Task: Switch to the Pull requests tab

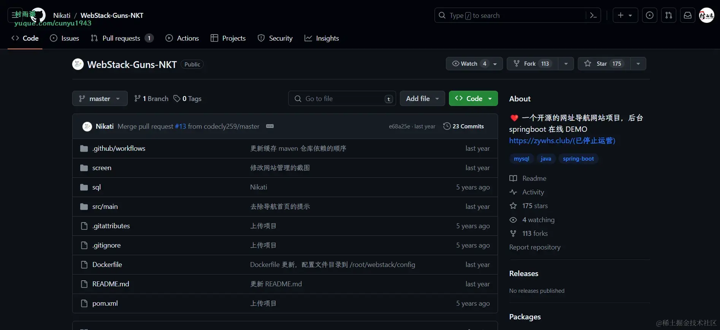Action: 122,38
